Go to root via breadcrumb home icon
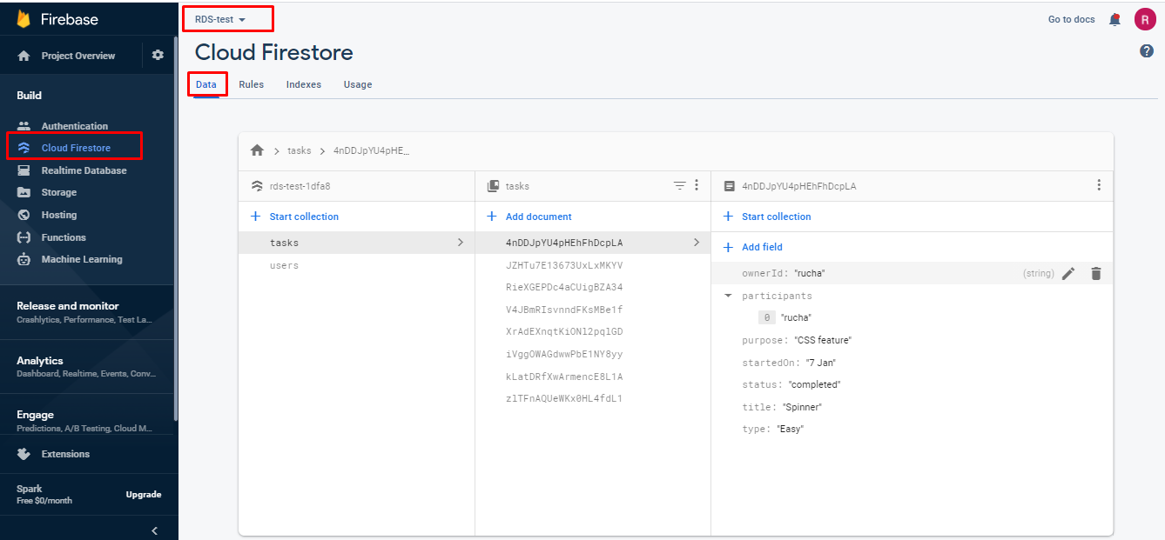This screenshot has height=540, width=1165. click(x=257, y=150)
